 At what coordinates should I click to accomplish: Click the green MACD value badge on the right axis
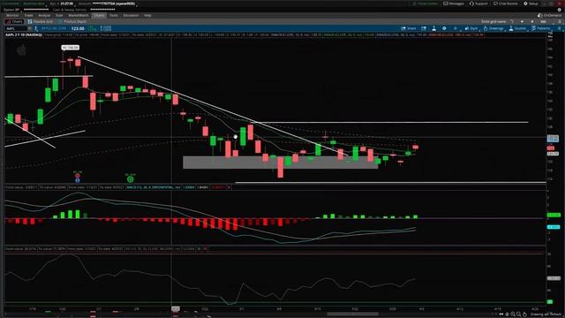[x=554, y=215]
